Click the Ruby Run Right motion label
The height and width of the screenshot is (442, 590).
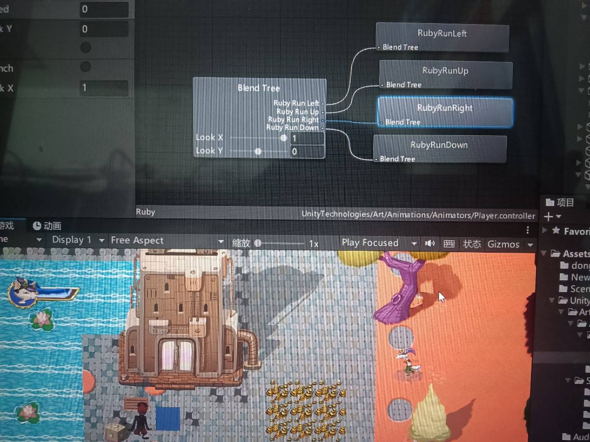click(x=294, y=119)
